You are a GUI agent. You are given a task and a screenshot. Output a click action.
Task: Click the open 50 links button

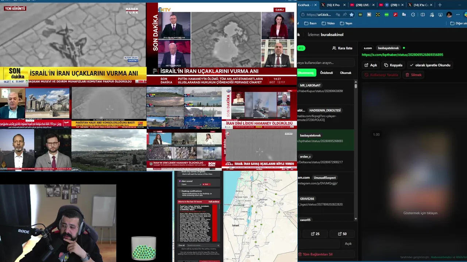tap(342, 234)
